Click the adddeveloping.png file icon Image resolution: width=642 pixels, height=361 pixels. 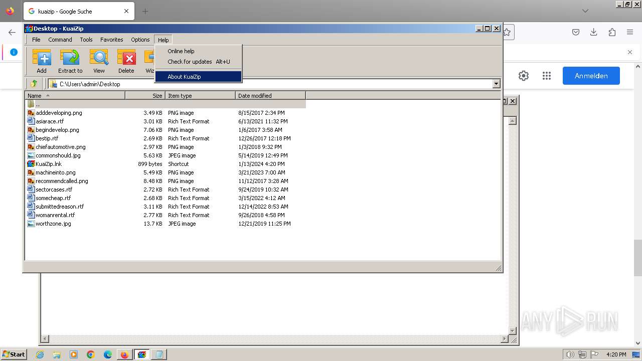[x=31, y=113]
